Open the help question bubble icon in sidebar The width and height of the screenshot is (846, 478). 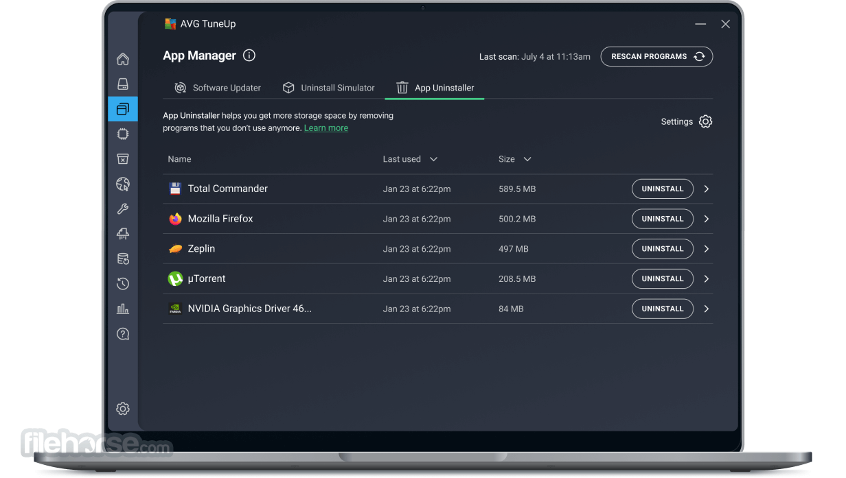click(x=123, y=334)
